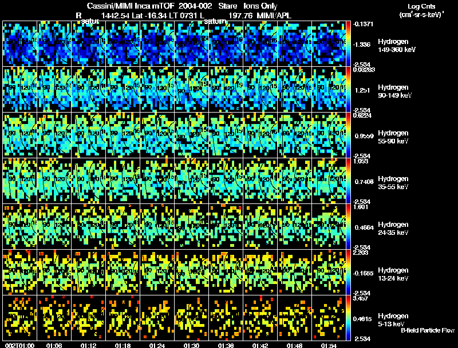Select the 13-24 keV image at 01:54
This screenshot has width=458, height=348.
click(329, 272)
